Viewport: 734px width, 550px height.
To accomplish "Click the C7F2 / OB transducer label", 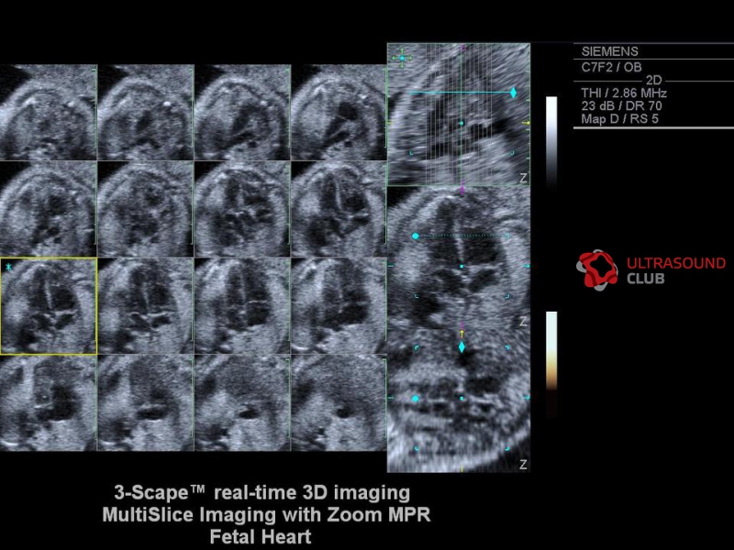I will [x=611, y=67].
